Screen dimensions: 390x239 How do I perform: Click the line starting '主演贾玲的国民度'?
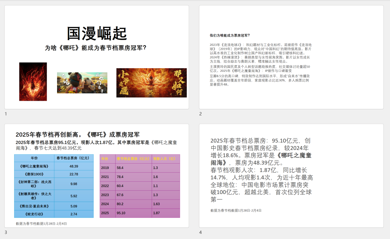[x=260, y=69]
